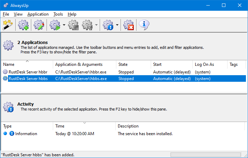Click the Information exclamation icon in activity row
Image resolution: width=248 pixels, height=158 pixels.
12,133
